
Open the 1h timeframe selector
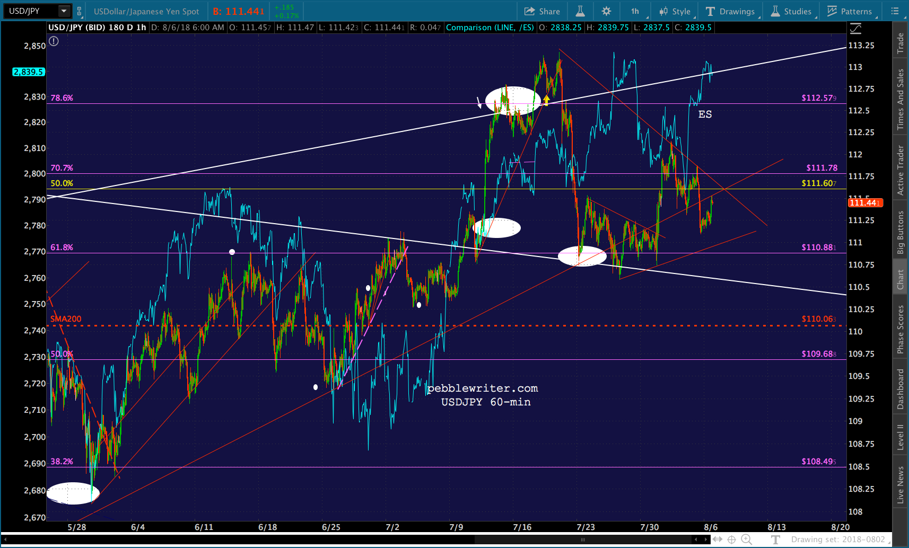(x=635, y=11)
